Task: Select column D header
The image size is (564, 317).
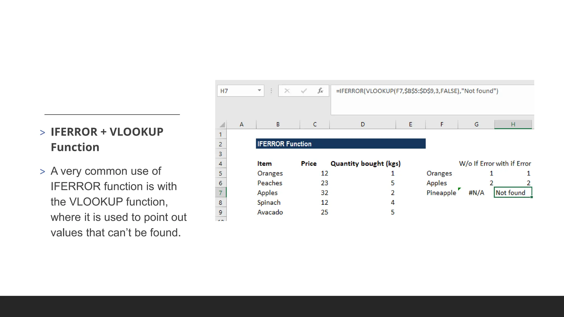Action: coord(363,124)
